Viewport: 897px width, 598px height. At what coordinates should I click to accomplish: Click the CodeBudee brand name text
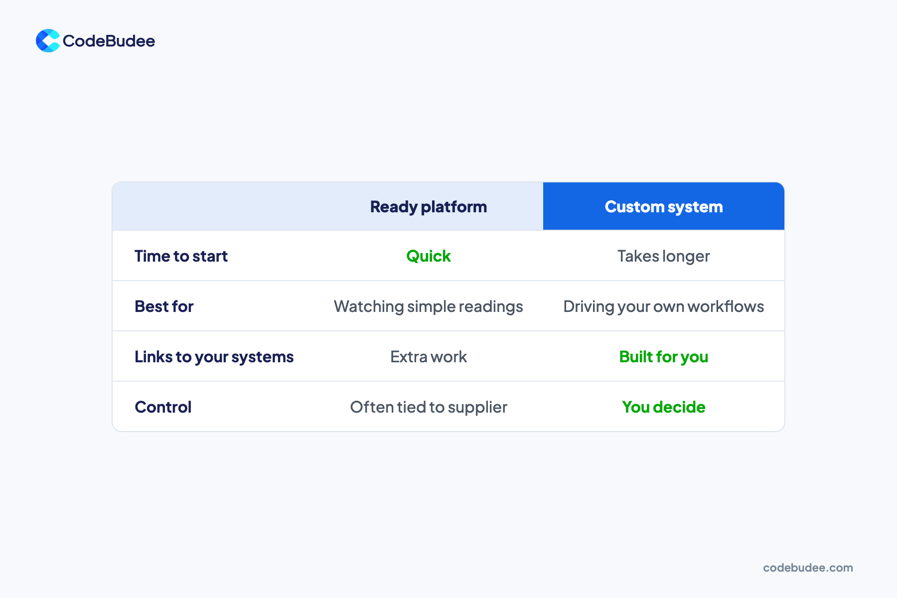[109, 41]
